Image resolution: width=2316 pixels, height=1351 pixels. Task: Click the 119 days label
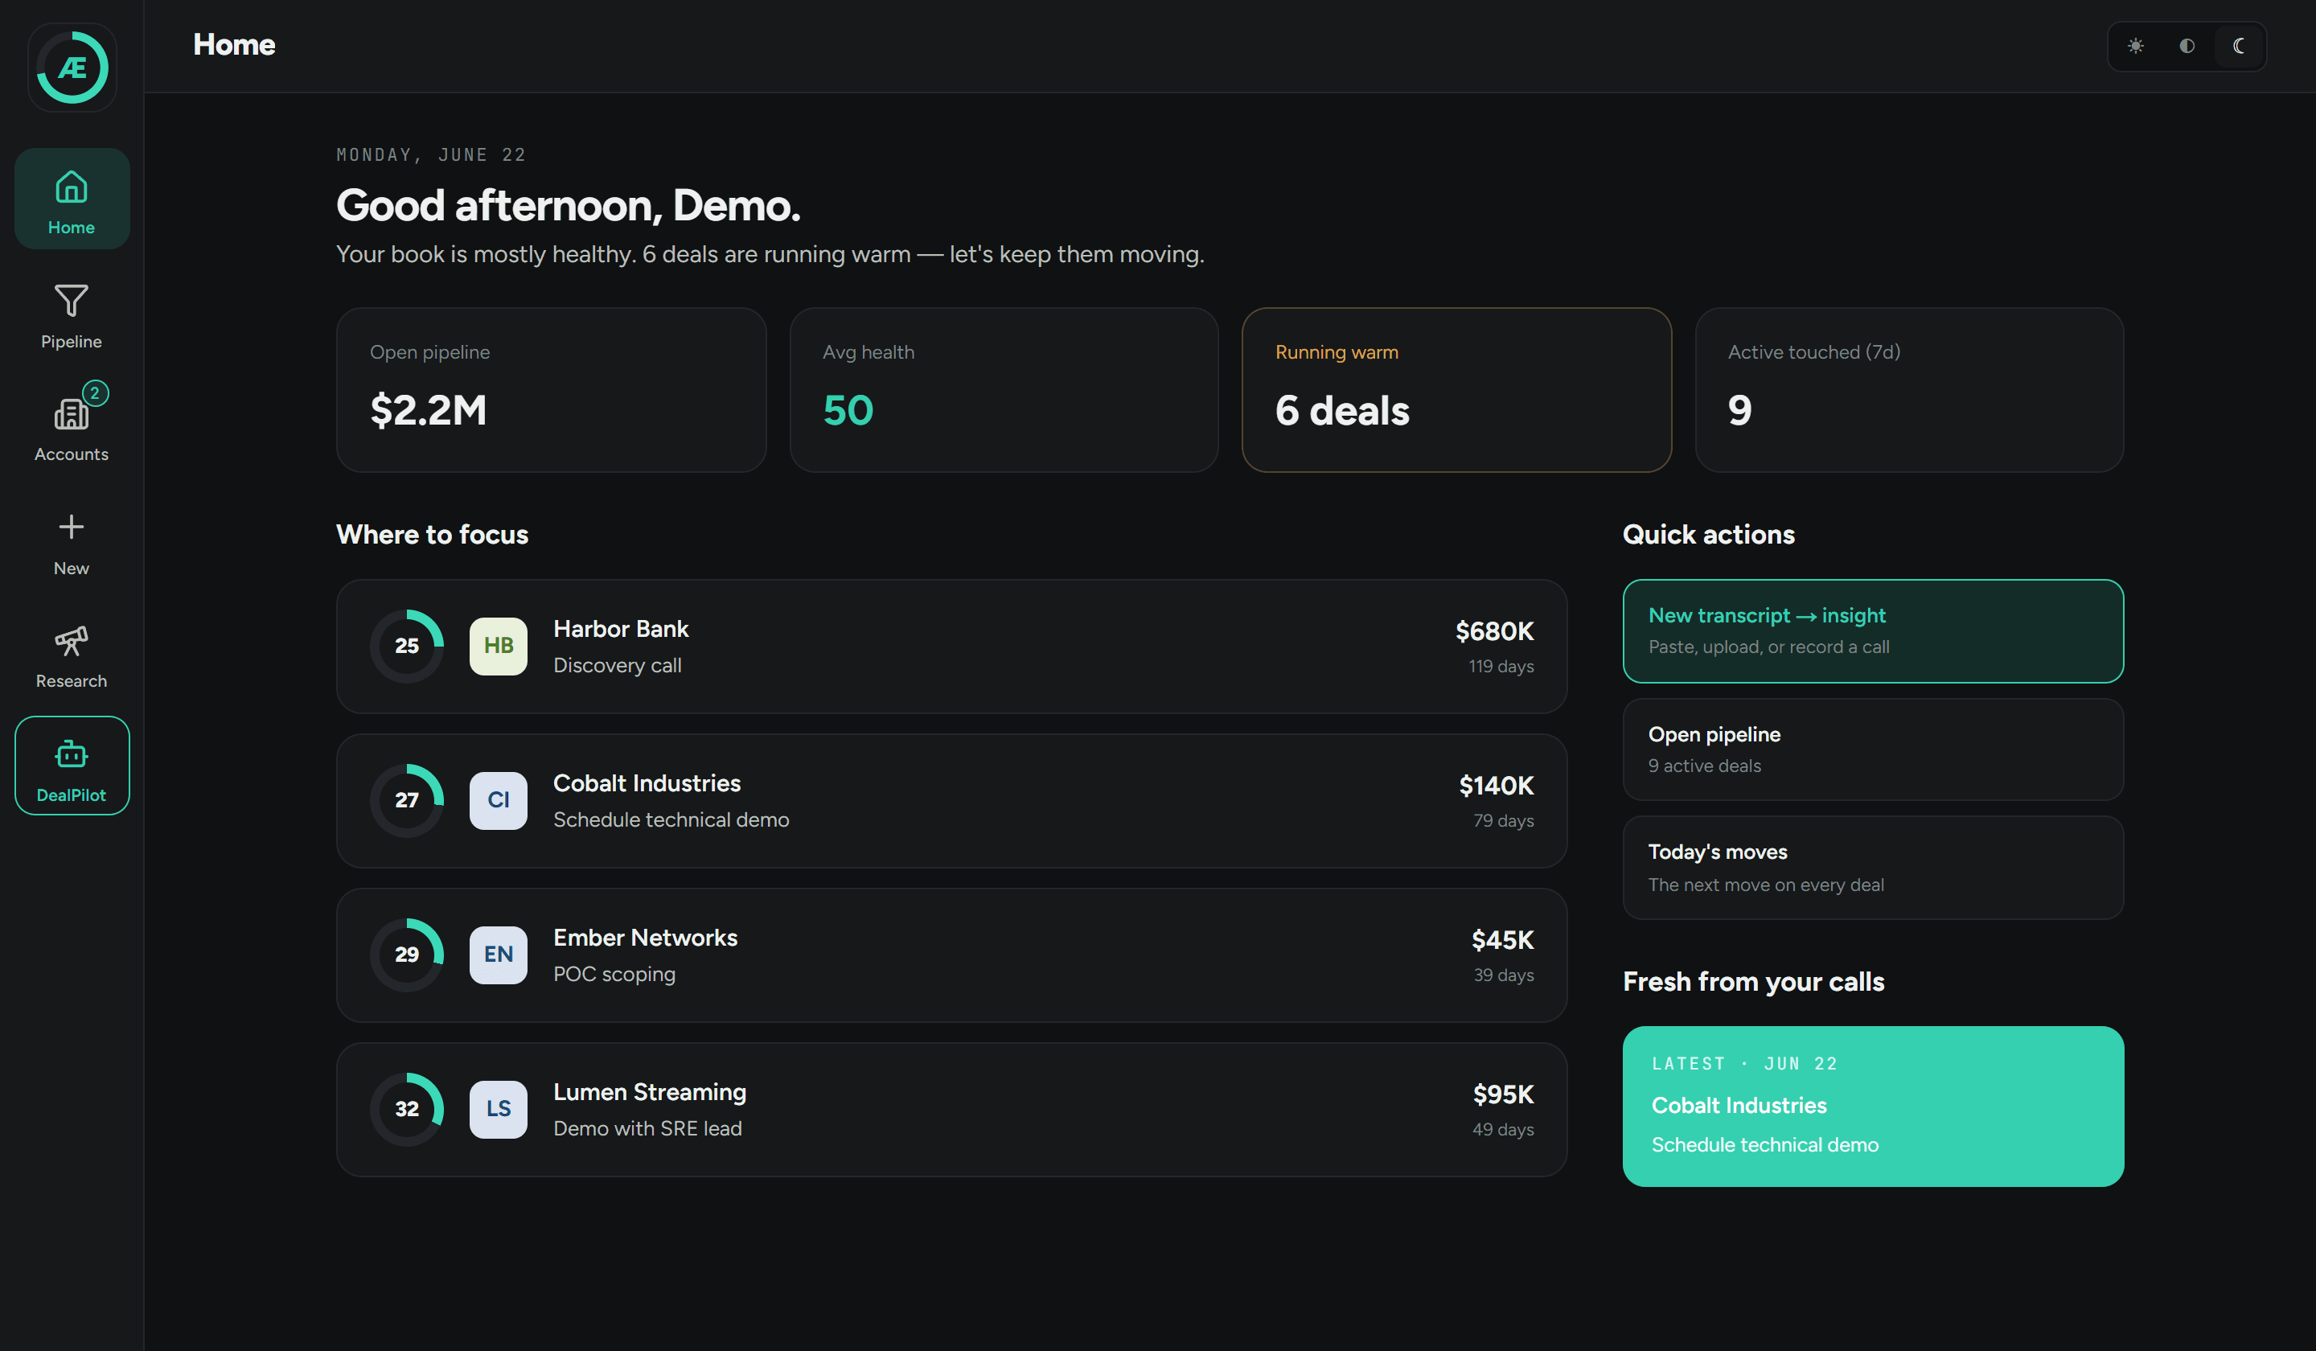[1501, 667]
